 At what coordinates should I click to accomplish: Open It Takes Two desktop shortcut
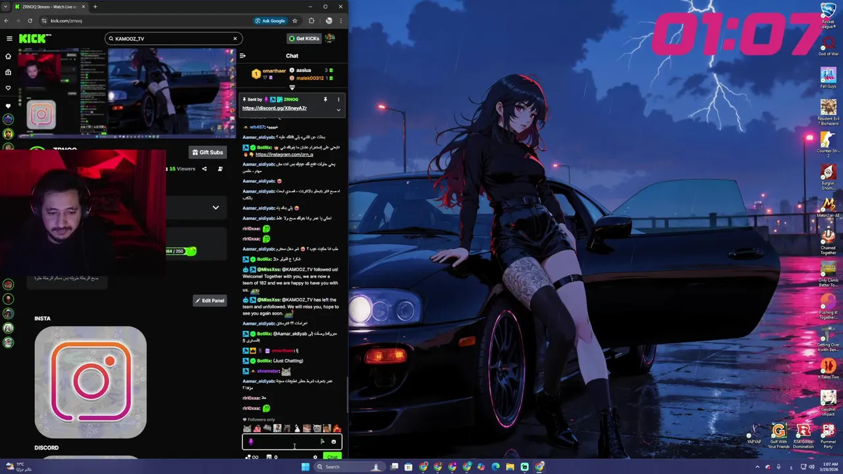click(828, 369)
